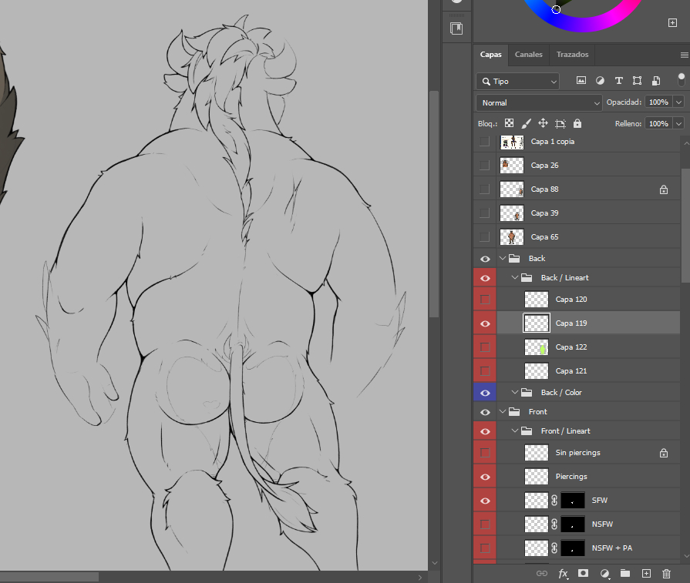Delete layer with trash icon
Screen dimensions: 690x583
click(667, 574)
